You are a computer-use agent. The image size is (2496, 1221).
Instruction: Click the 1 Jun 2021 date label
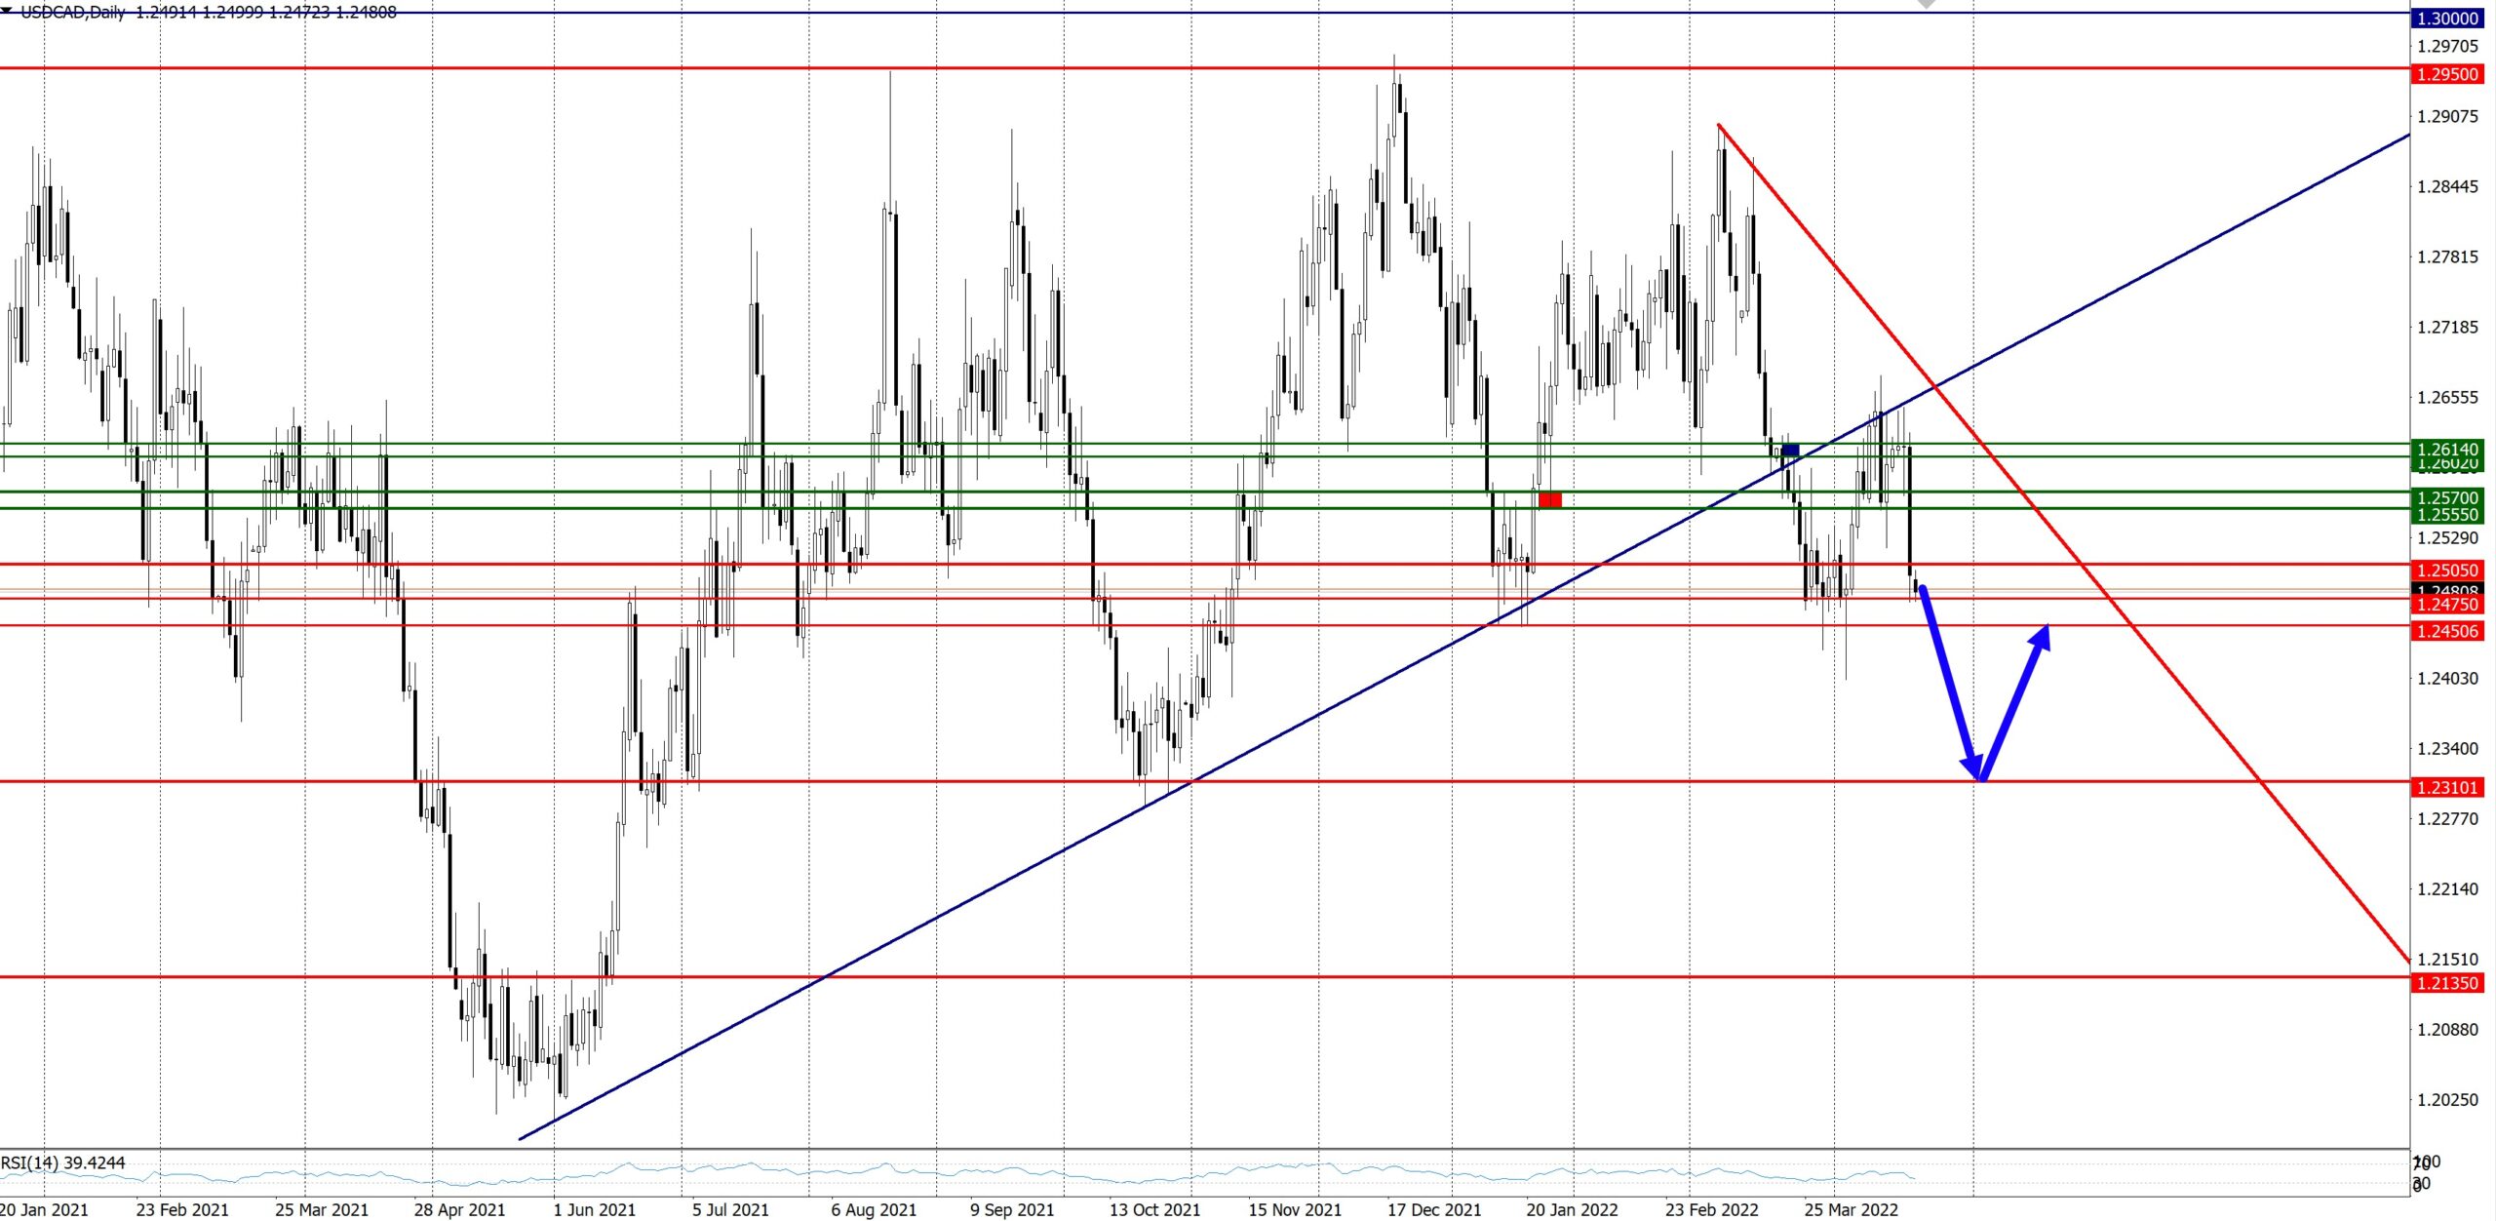click(594, 1209)
